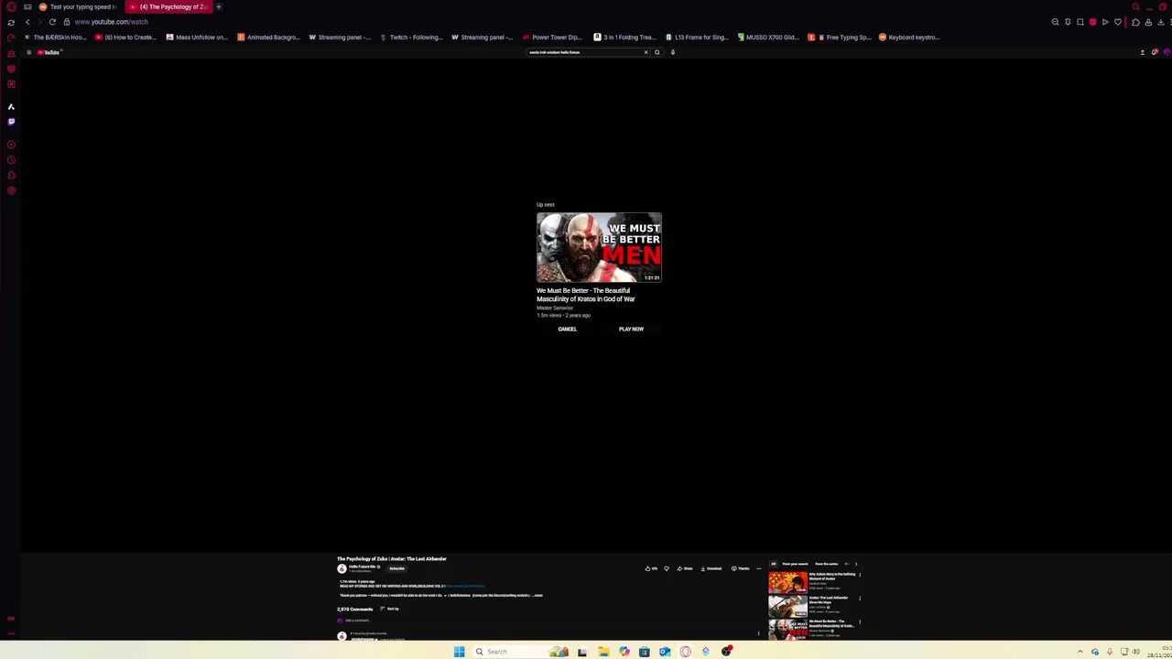Screen dimensions: 1172x659
Task: Cancel the up next autoplay
Action: (x=568, y=329)
